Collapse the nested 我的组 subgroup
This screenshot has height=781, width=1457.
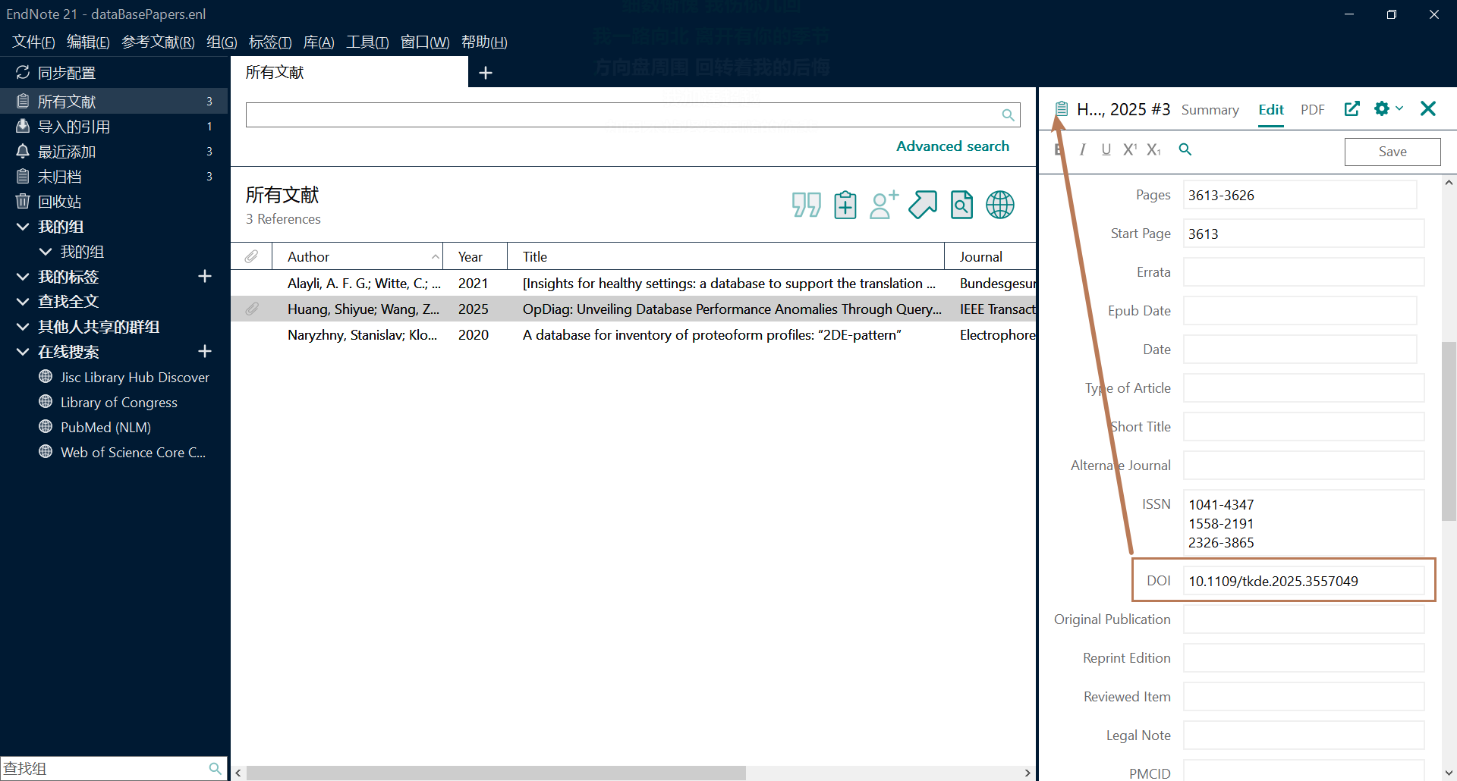coord(46,251)
